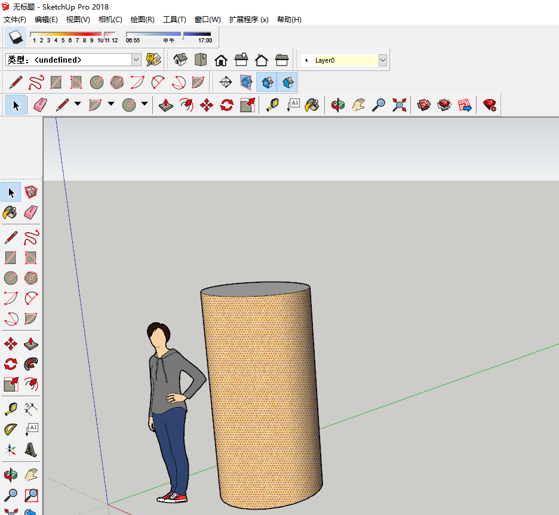Viewport: 559px width, 515px height.
Task: Choose Pie tool in the drawing toolbar row
Action: click(198, 82)
